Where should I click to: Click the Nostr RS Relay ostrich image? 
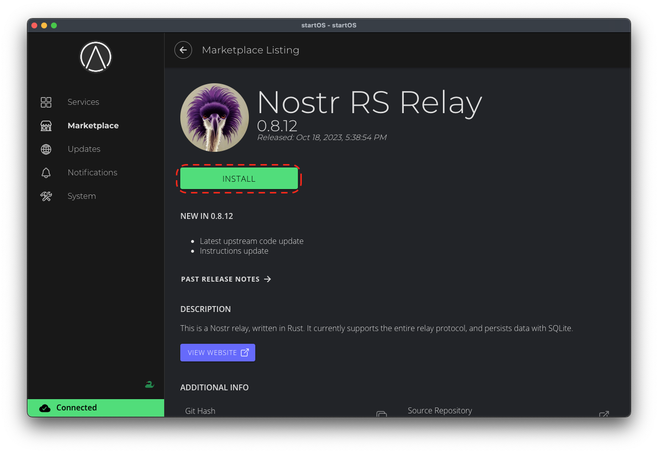(215, 117)
